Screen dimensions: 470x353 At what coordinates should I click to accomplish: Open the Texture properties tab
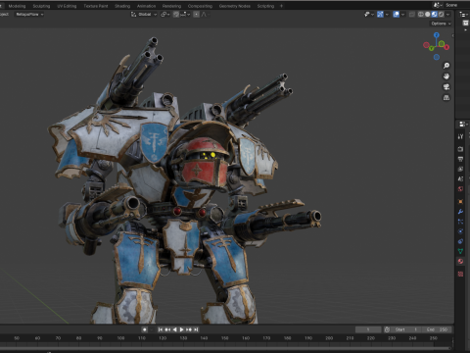[x=460, y=274]
